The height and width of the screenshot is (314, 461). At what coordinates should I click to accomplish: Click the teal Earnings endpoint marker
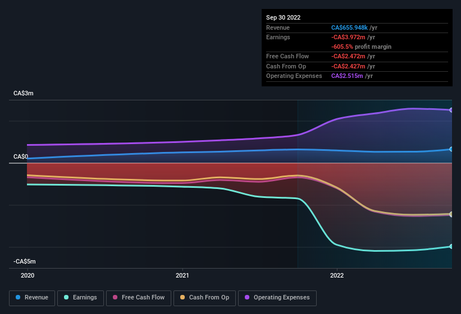point(451,247)
